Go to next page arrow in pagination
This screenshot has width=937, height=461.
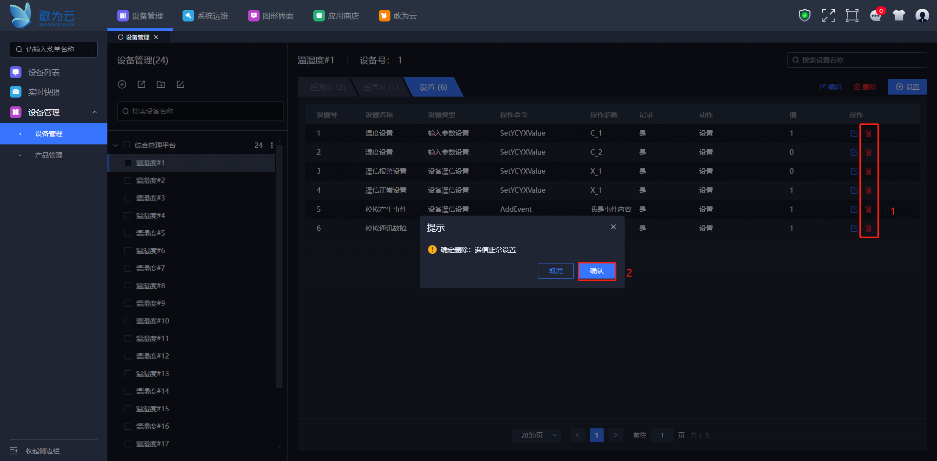[x=616, y=435]
